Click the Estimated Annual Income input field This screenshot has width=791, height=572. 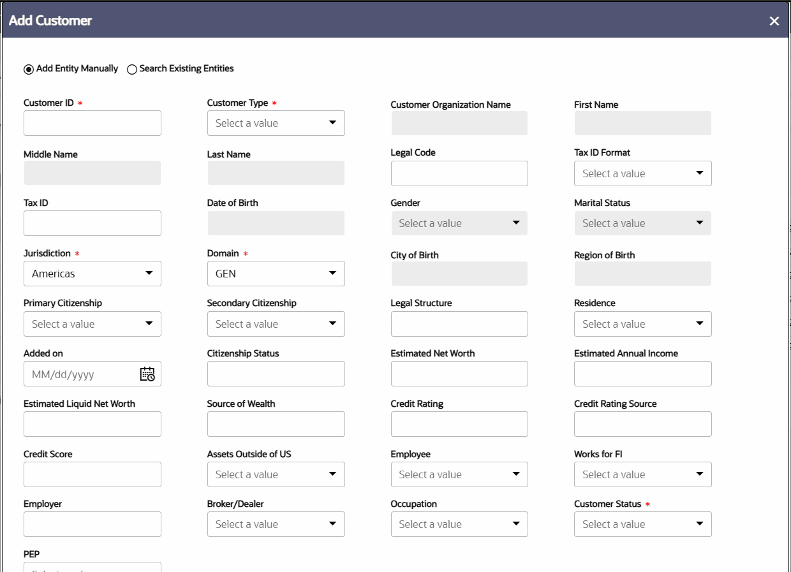(643, 374)
